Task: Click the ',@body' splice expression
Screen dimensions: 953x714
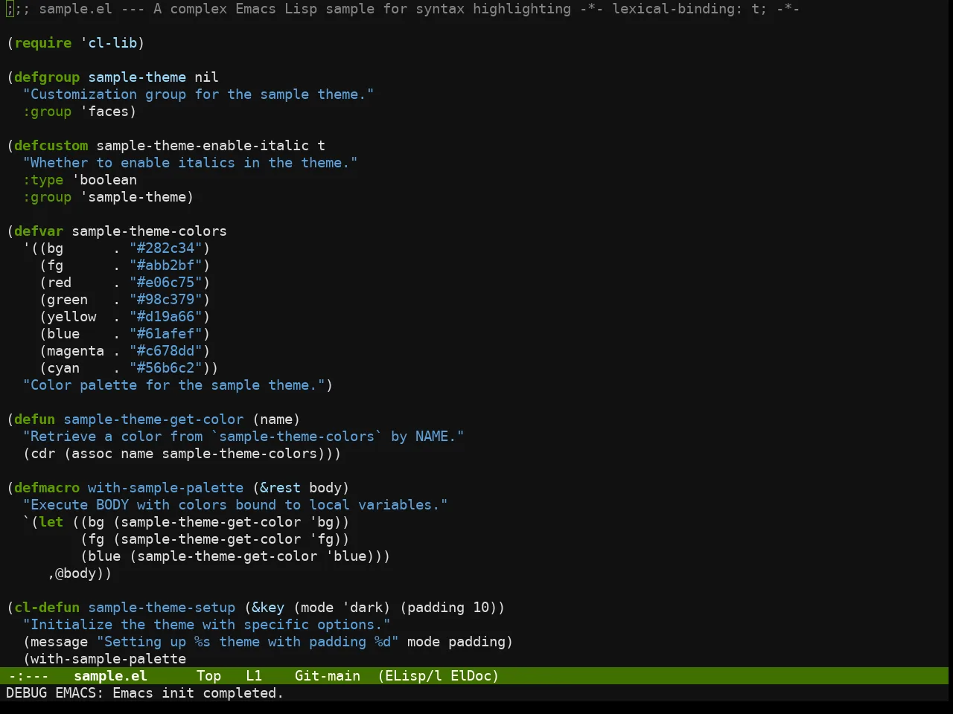Action: (71, 573)
